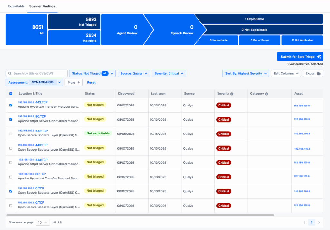Open the Status: Not Triaged filter dropdown
The image size is (330, 230).
pos(92,73)
